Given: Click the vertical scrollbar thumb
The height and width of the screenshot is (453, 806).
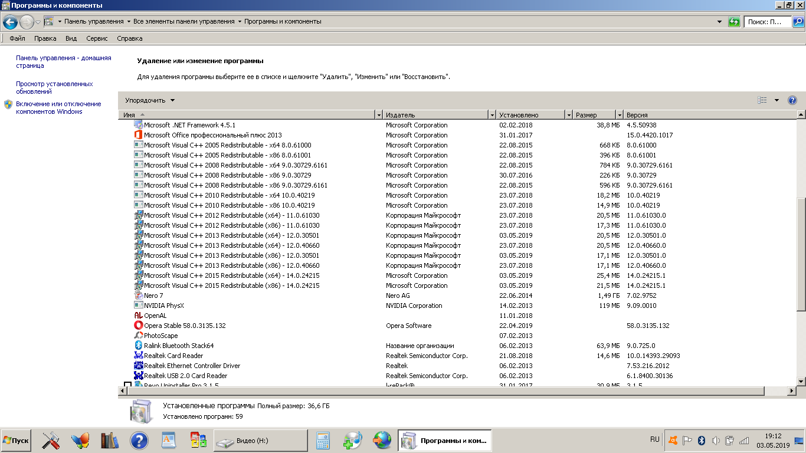Looking at the screenshot, I should pyautogui.click(x=801, y=255).
